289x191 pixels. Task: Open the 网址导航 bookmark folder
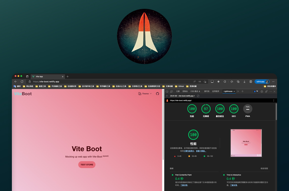click(x=28, y=86)
